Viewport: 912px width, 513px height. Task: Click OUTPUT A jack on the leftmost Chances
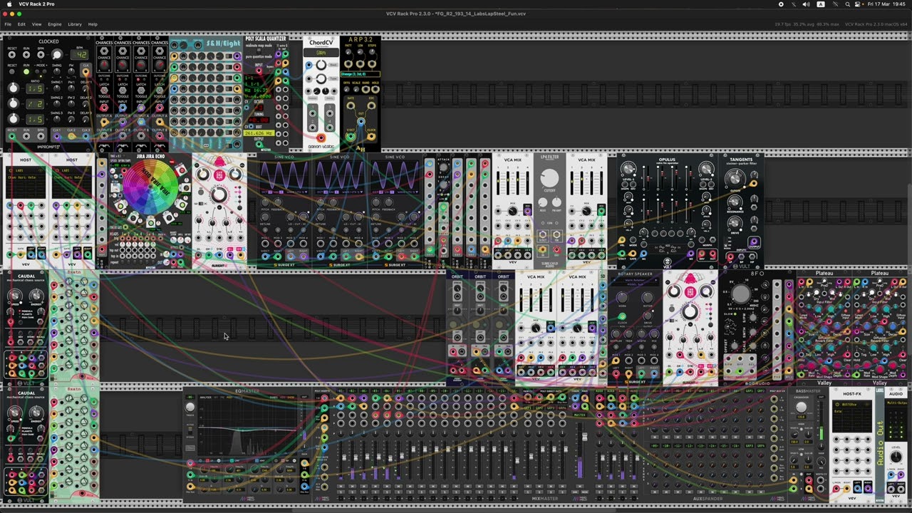tap(104, 122)
